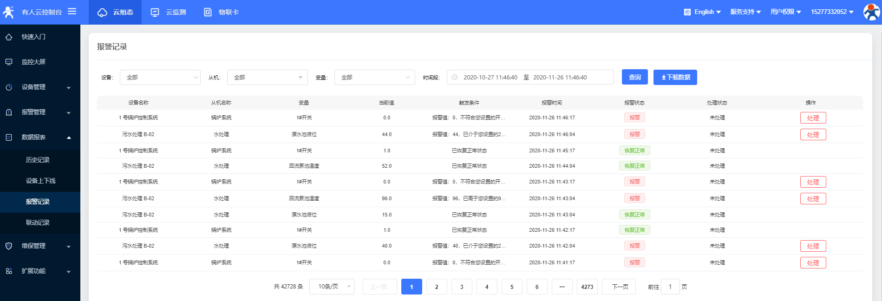Click the language icon beside English
Screen dimensions: 882x301
pos(687,12)
